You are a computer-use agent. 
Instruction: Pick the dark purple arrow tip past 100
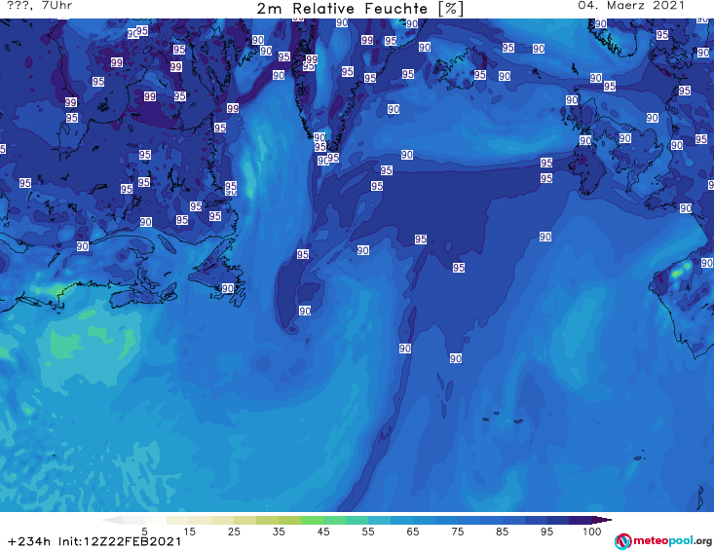[602, 520]
